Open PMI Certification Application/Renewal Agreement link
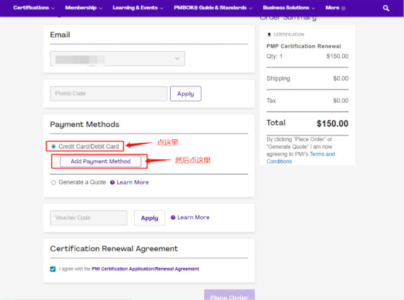The image size is (404, 300). (146, 269)
